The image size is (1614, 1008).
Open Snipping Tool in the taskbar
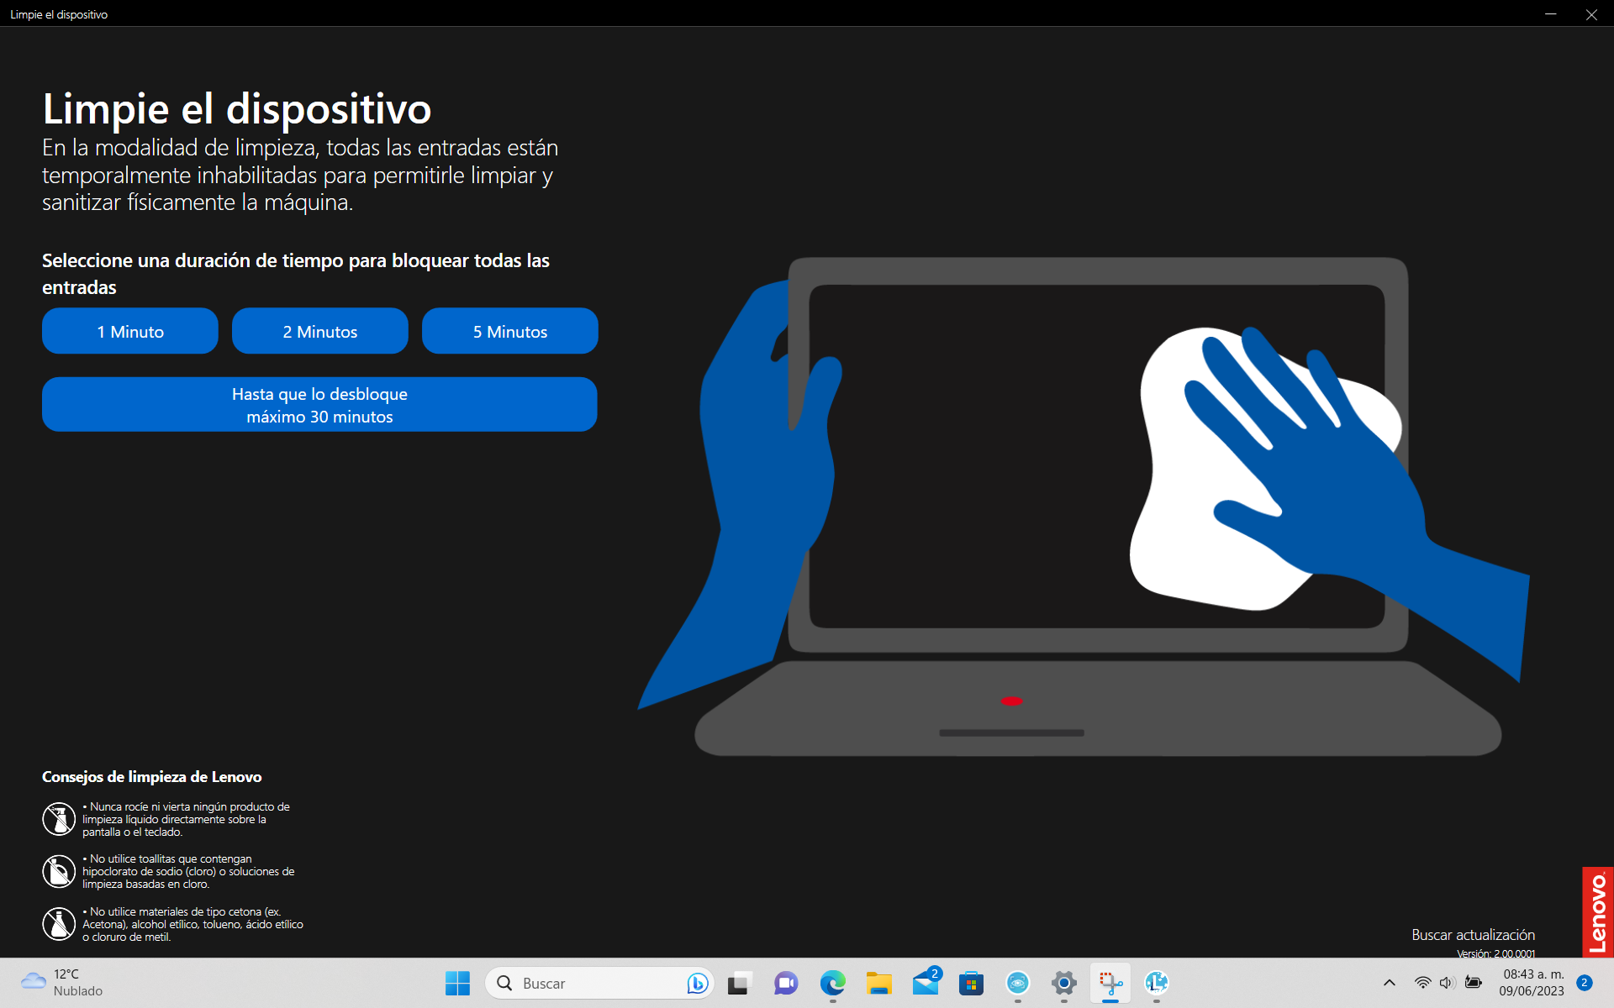click(1110, 983)
